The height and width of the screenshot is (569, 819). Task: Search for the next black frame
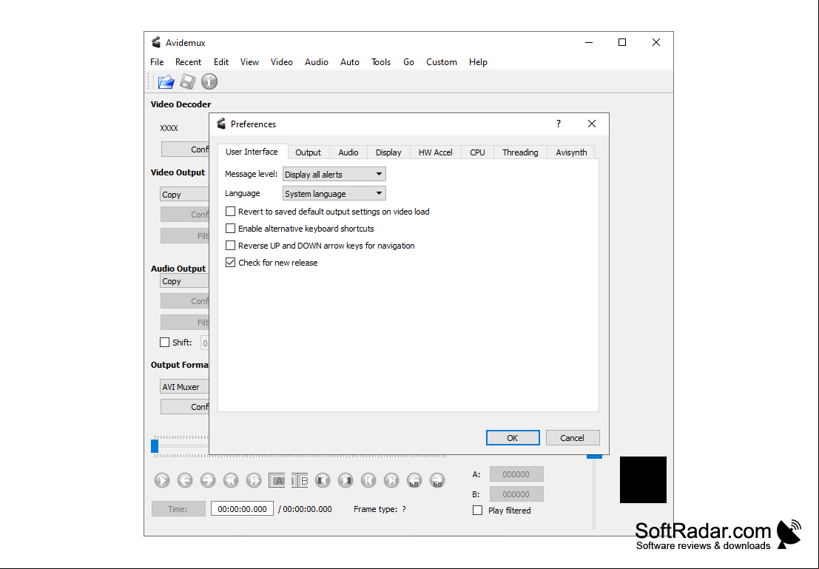tap(346, 480)
